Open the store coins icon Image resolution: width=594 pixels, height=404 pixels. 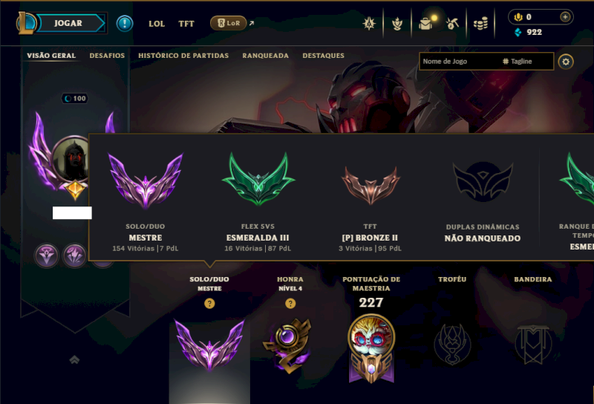(480, 25)
